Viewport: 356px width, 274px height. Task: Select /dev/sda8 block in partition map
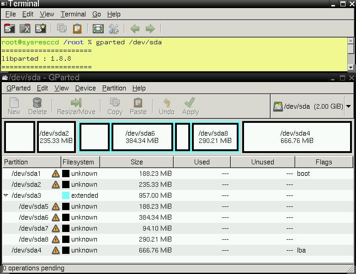tap(215, 137)
